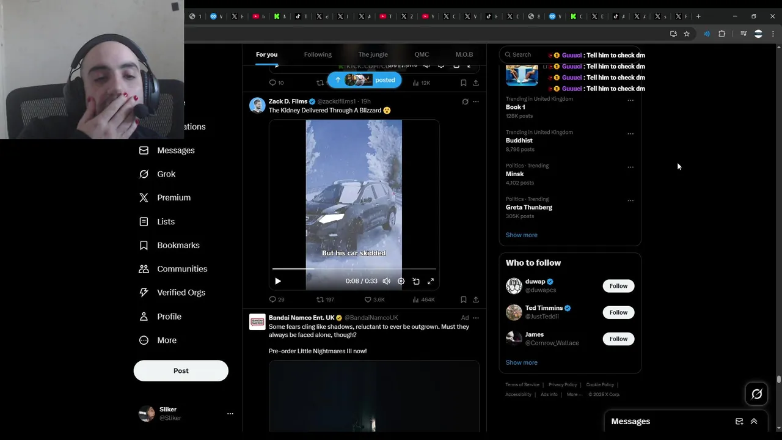782x440 pixels.
Task: Click the floating Grok button in the corner
Action: [x=756, y=394]
